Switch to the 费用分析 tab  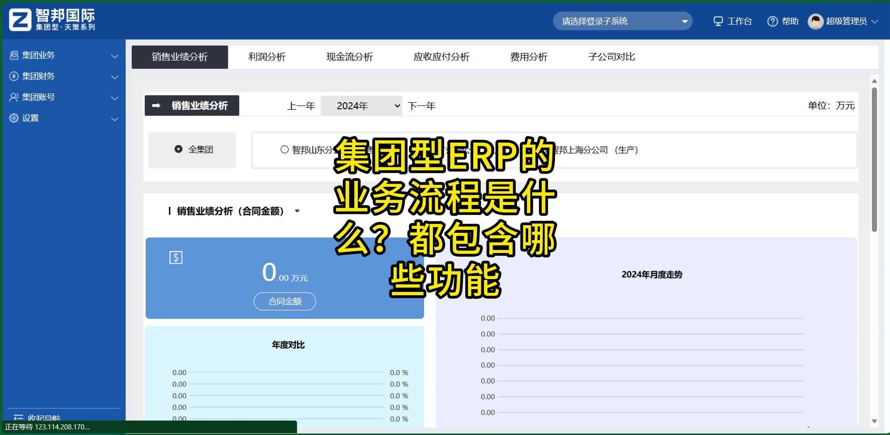(x=529, y=57)
